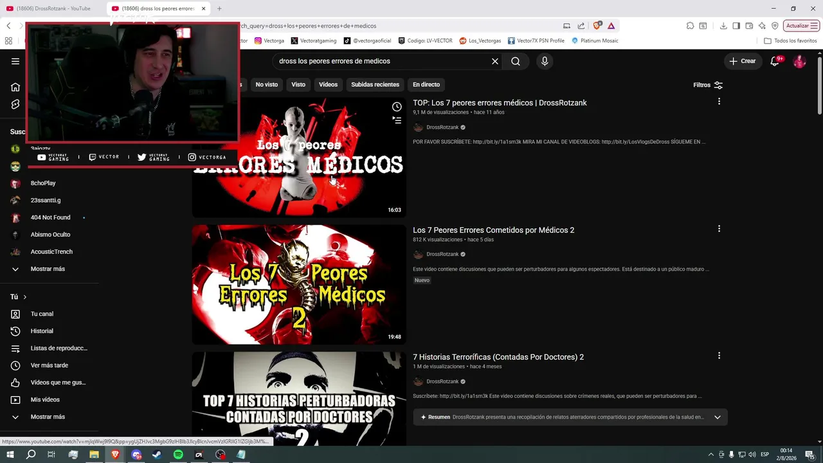Viewport: 823px width, 463px height.
Task: Clear the YouTube search query
Action: tap(495, 61)
